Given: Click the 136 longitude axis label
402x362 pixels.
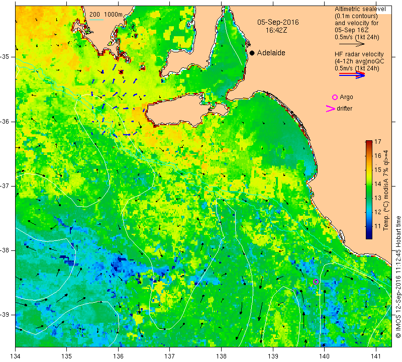Looking at the screenshot, I should coord(118,356).
